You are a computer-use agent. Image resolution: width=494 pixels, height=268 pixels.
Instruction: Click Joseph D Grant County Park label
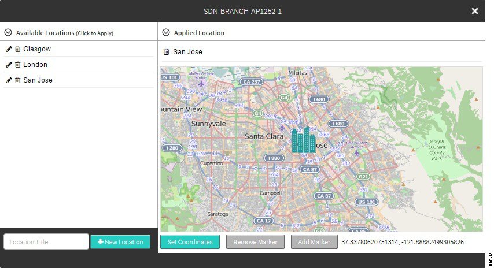click(x=437, y=150)
